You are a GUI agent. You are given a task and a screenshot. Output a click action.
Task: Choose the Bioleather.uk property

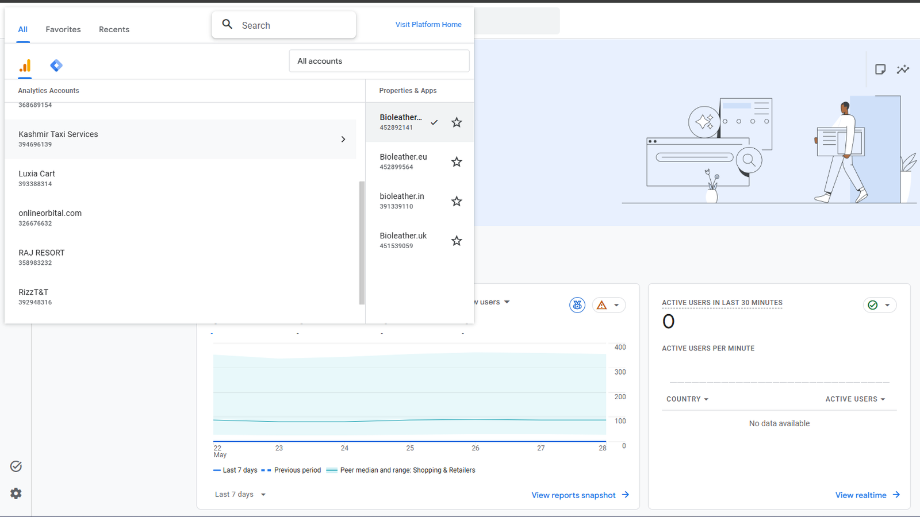[403, 241]
